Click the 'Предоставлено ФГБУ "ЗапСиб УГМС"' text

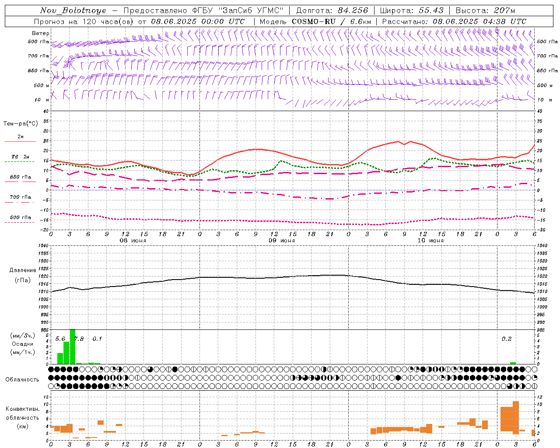pos(203,10)
